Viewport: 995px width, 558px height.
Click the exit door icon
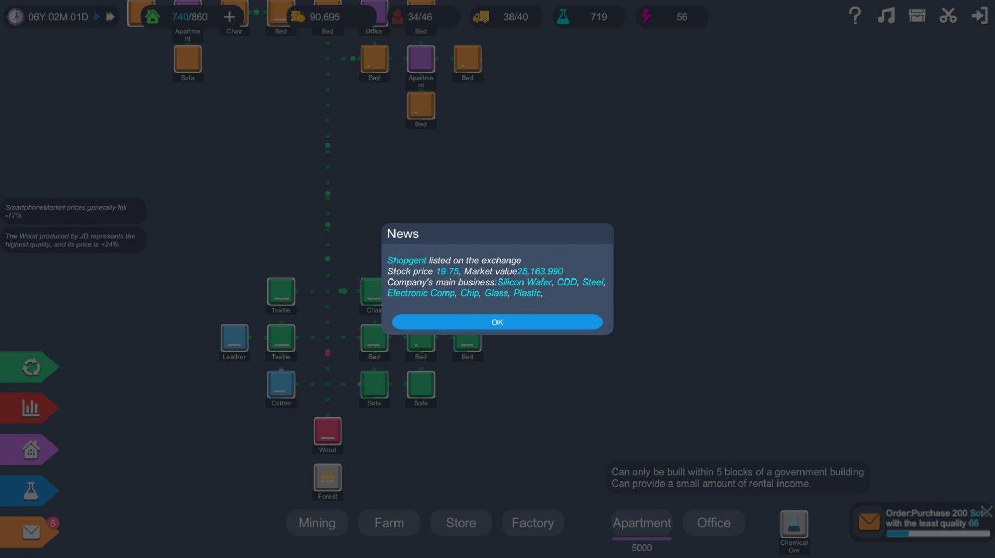pyautogui.click(x=979, y=16)
